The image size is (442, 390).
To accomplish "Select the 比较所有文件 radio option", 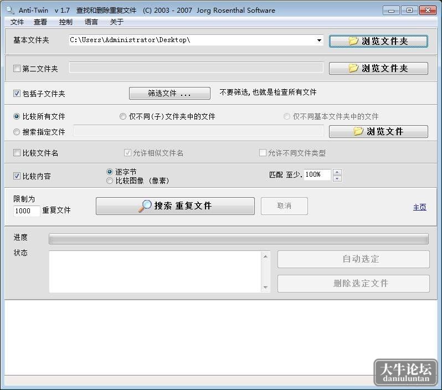I will (17, 116).
